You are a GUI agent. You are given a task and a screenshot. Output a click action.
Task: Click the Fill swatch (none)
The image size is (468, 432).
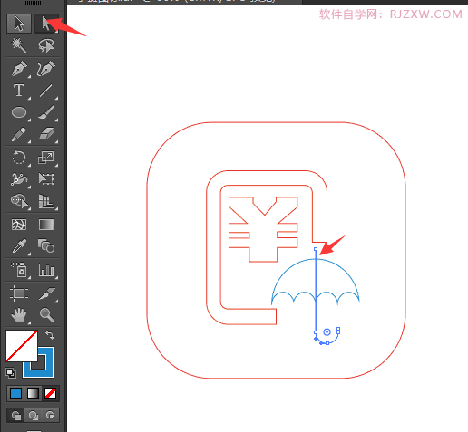coord(22,346)
